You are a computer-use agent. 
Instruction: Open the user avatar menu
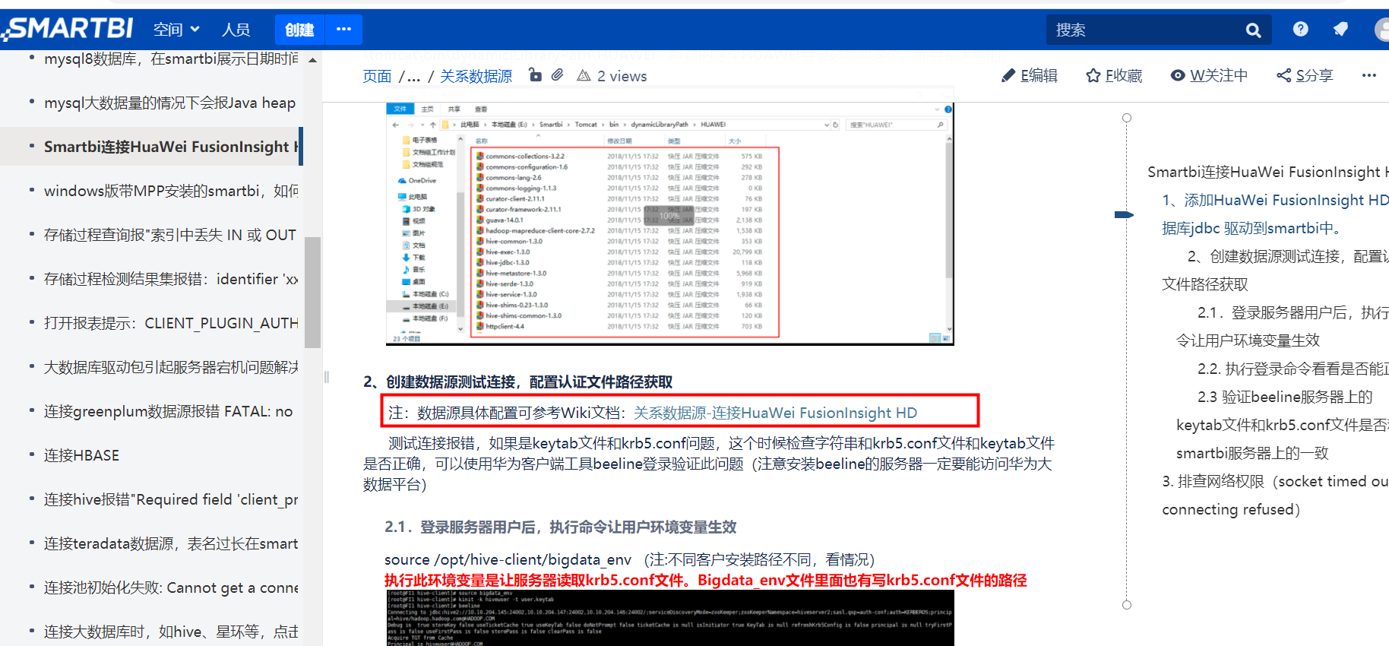1382,30
